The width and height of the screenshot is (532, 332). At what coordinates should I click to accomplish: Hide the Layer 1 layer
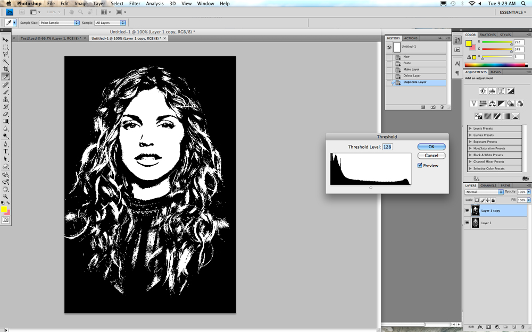[467, 223]
